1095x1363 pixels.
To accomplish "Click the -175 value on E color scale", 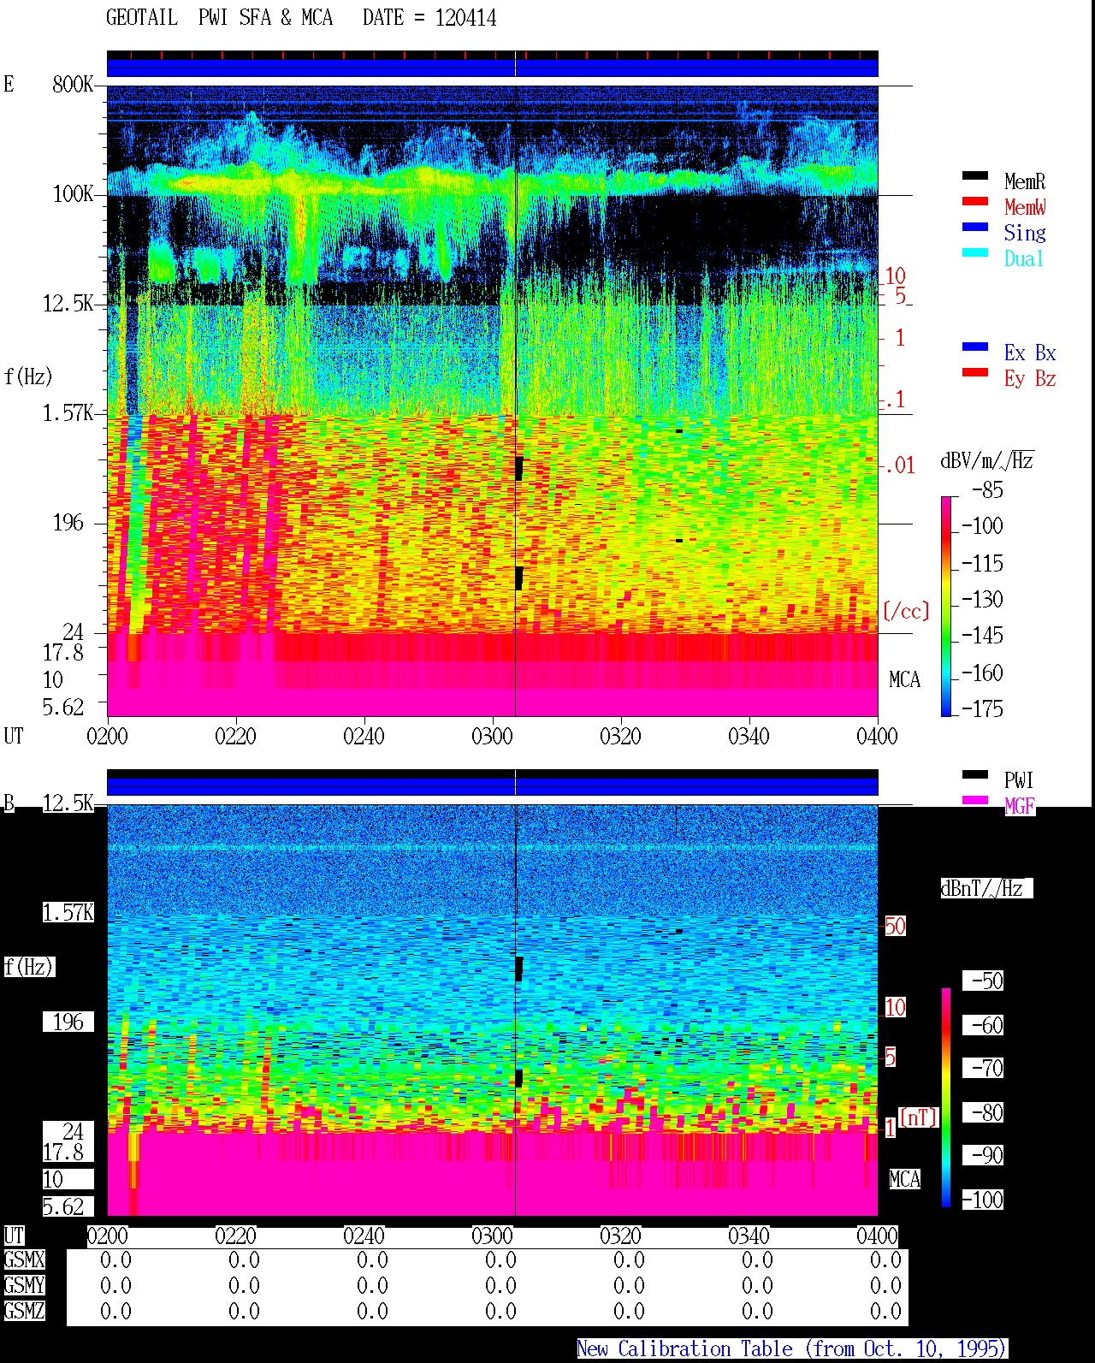I will tap(982, 708).
